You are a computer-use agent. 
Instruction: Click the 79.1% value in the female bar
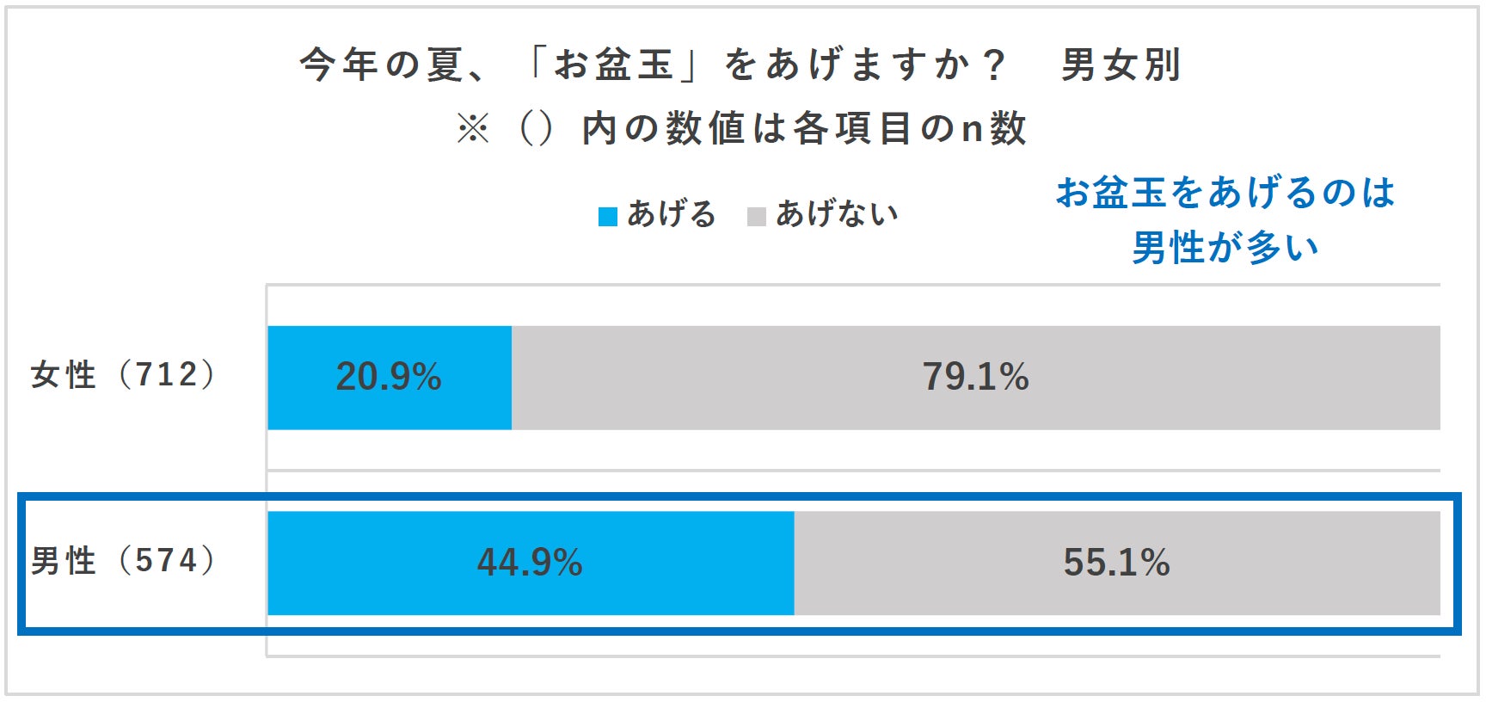tap(975, 377)
